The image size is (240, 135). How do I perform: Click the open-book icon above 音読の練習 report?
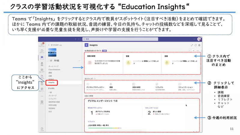[133, 84]
